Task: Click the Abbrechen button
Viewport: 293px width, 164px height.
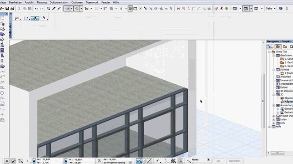Action: (x=234, y=161)
